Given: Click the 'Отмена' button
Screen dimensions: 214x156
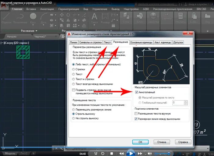Looking at the screenshot, I should (x=162, y=142).
